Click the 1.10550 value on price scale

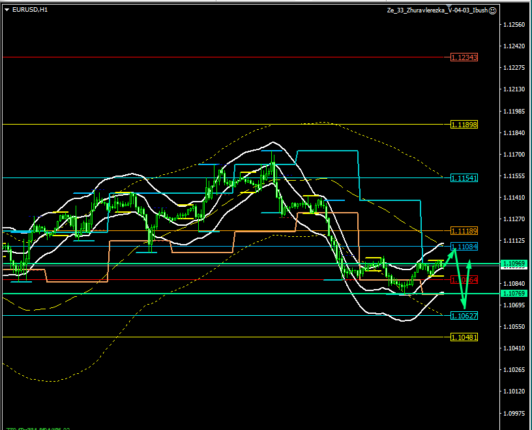[x=514, y=327]
